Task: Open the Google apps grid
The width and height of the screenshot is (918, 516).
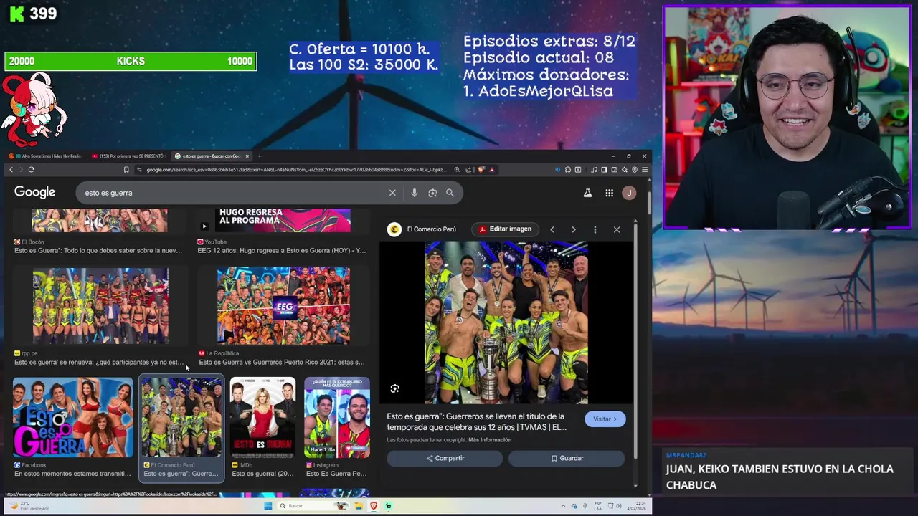Action: click(609, 193)
